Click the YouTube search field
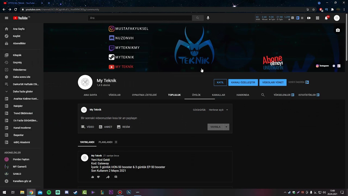Viewport: 348px width, 196px height. pos(140,18)
